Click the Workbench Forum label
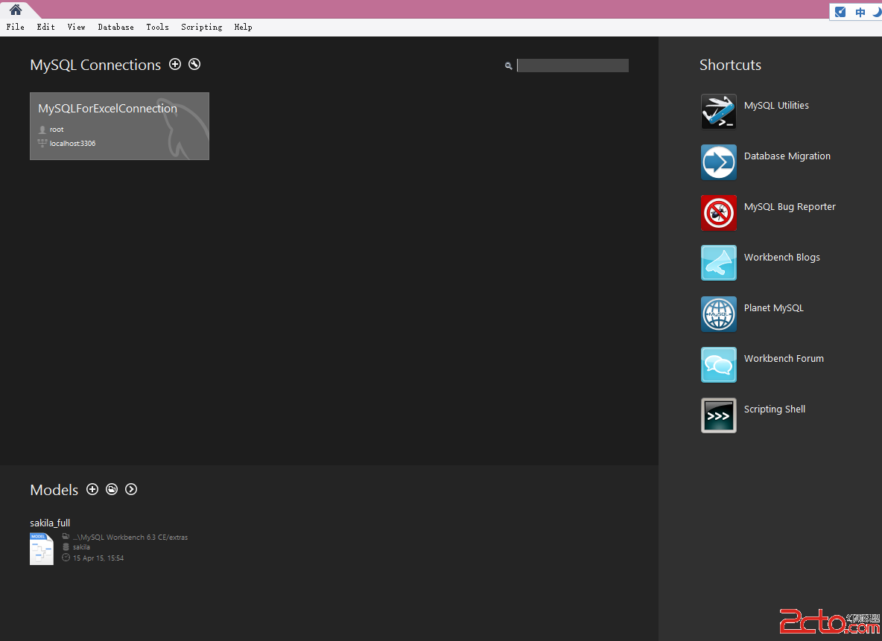The image size is (882, 641). (784, 358)
